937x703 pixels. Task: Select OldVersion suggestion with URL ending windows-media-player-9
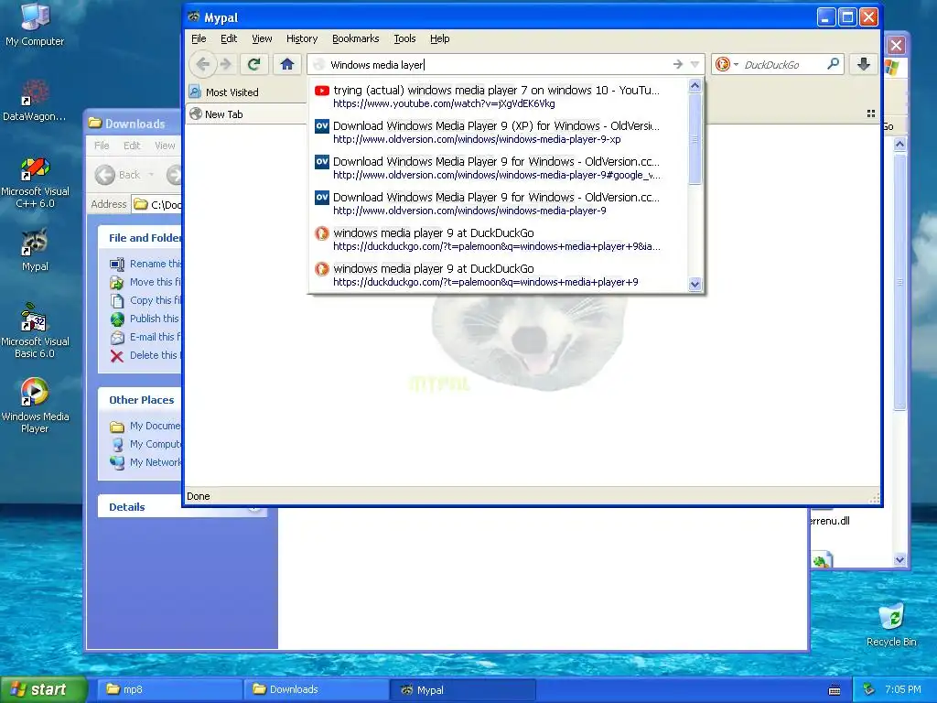pos(499,203)
